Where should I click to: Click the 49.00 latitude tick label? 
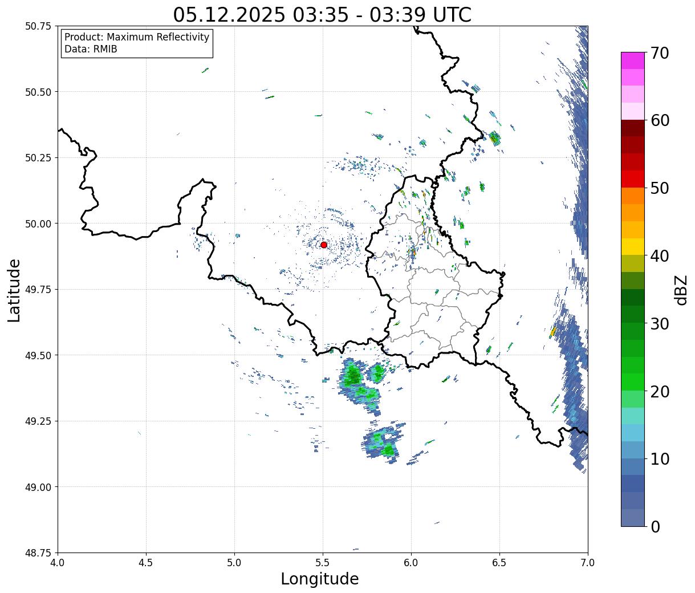click(38, 487)
